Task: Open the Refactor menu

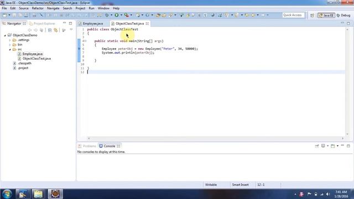Action: coord(38,8)
